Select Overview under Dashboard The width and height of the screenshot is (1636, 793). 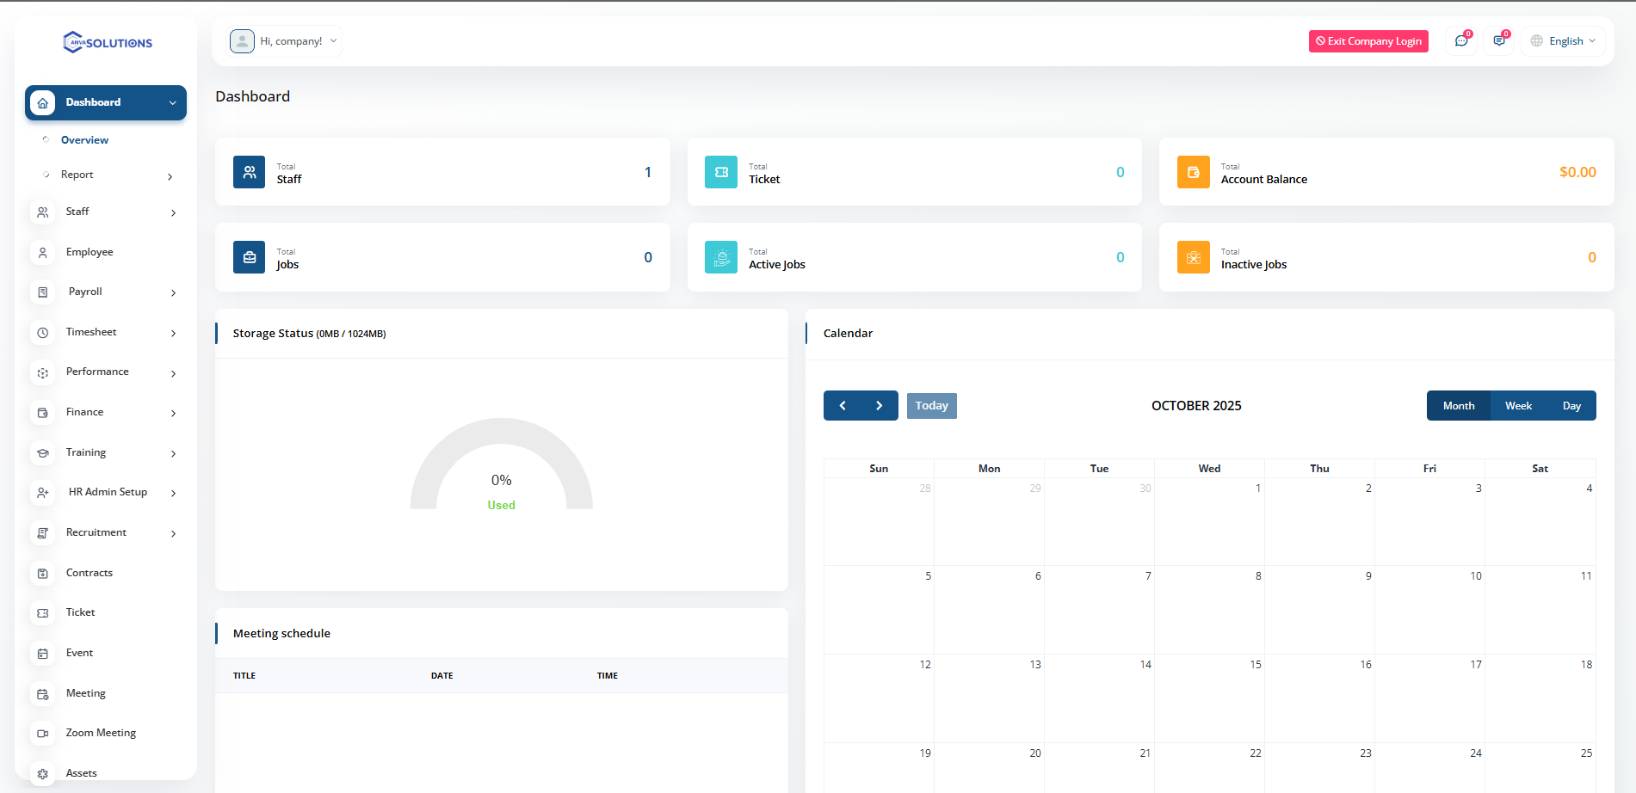coord(84,140)
